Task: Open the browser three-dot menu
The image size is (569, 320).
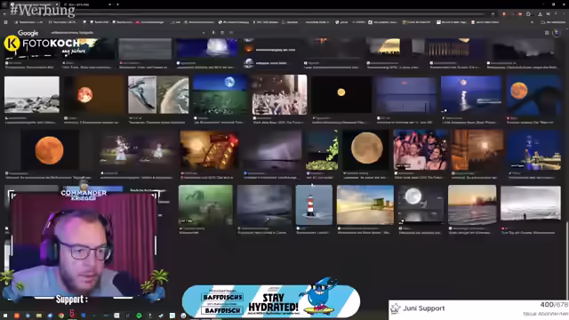Action: coord(564,14)
